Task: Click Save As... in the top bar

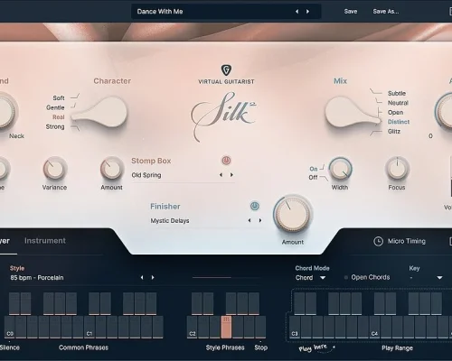Action: pyautogui.click(x=386, y=12)
